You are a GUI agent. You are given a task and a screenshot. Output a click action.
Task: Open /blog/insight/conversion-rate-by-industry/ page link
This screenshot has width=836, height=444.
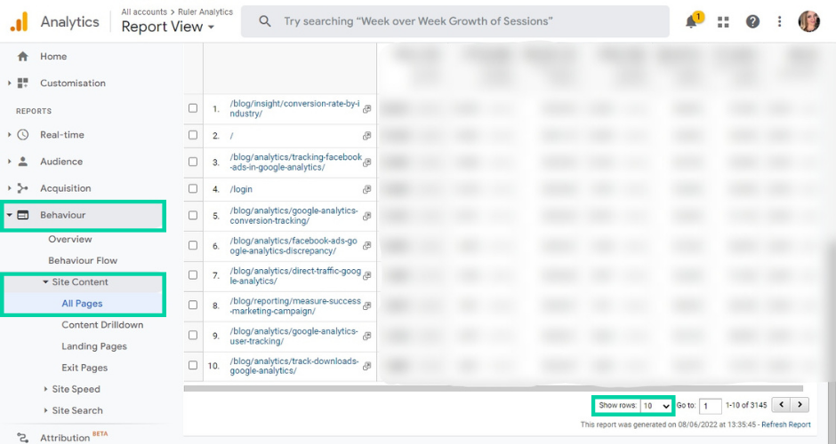[x=295, y=108]
